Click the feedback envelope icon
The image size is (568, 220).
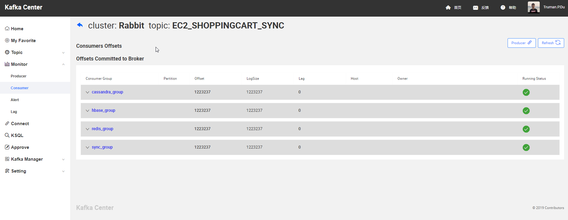point(475,8)
